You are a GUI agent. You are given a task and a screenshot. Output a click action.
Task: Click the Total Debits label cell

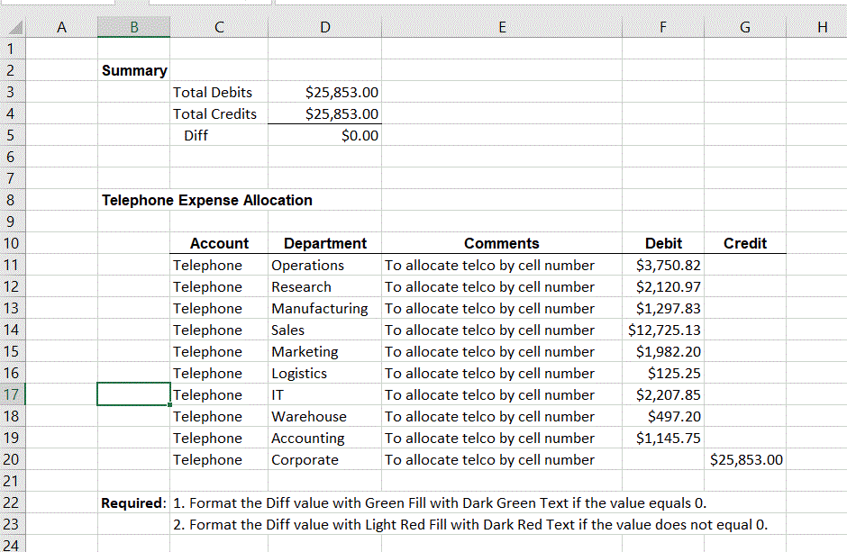(219, 92)
